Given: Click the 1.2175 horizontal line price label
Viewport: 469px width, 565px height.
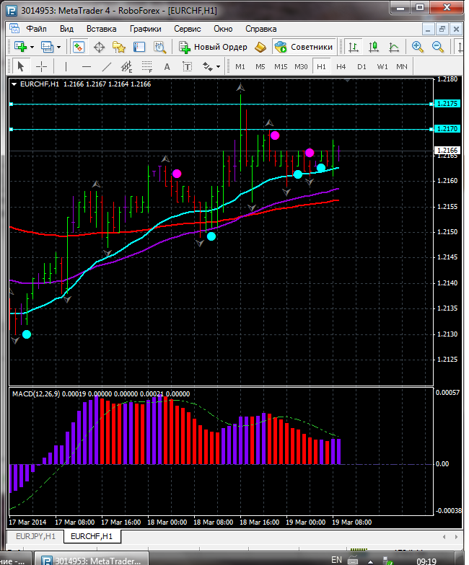Looking at the screenshot, I should pyautogui.click(x=447, y=104).
